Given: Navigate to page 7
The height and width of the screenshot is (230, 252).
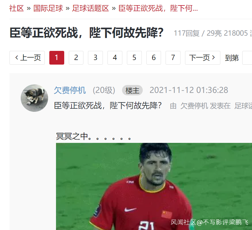Looking at the screenshot, I should tap(173, 58).
